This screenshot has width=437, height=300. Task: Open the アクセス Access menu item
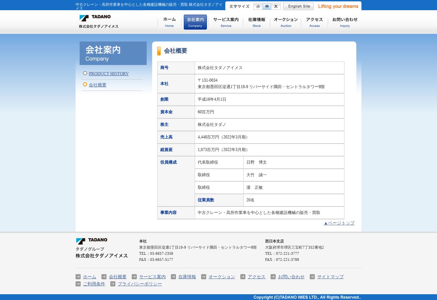[314, 22]
